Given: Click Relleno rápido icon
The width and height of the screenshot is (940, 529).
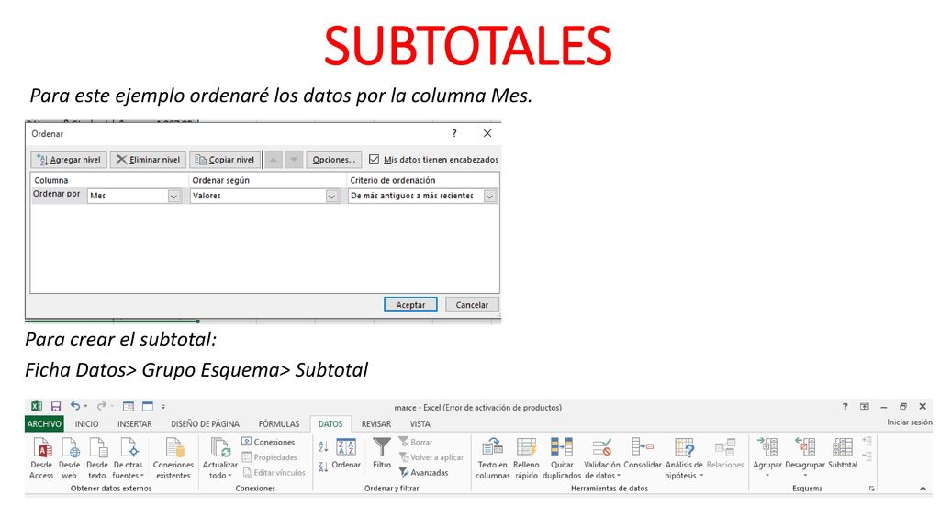Looking at the screenshot, I should [x=526, y=458].
